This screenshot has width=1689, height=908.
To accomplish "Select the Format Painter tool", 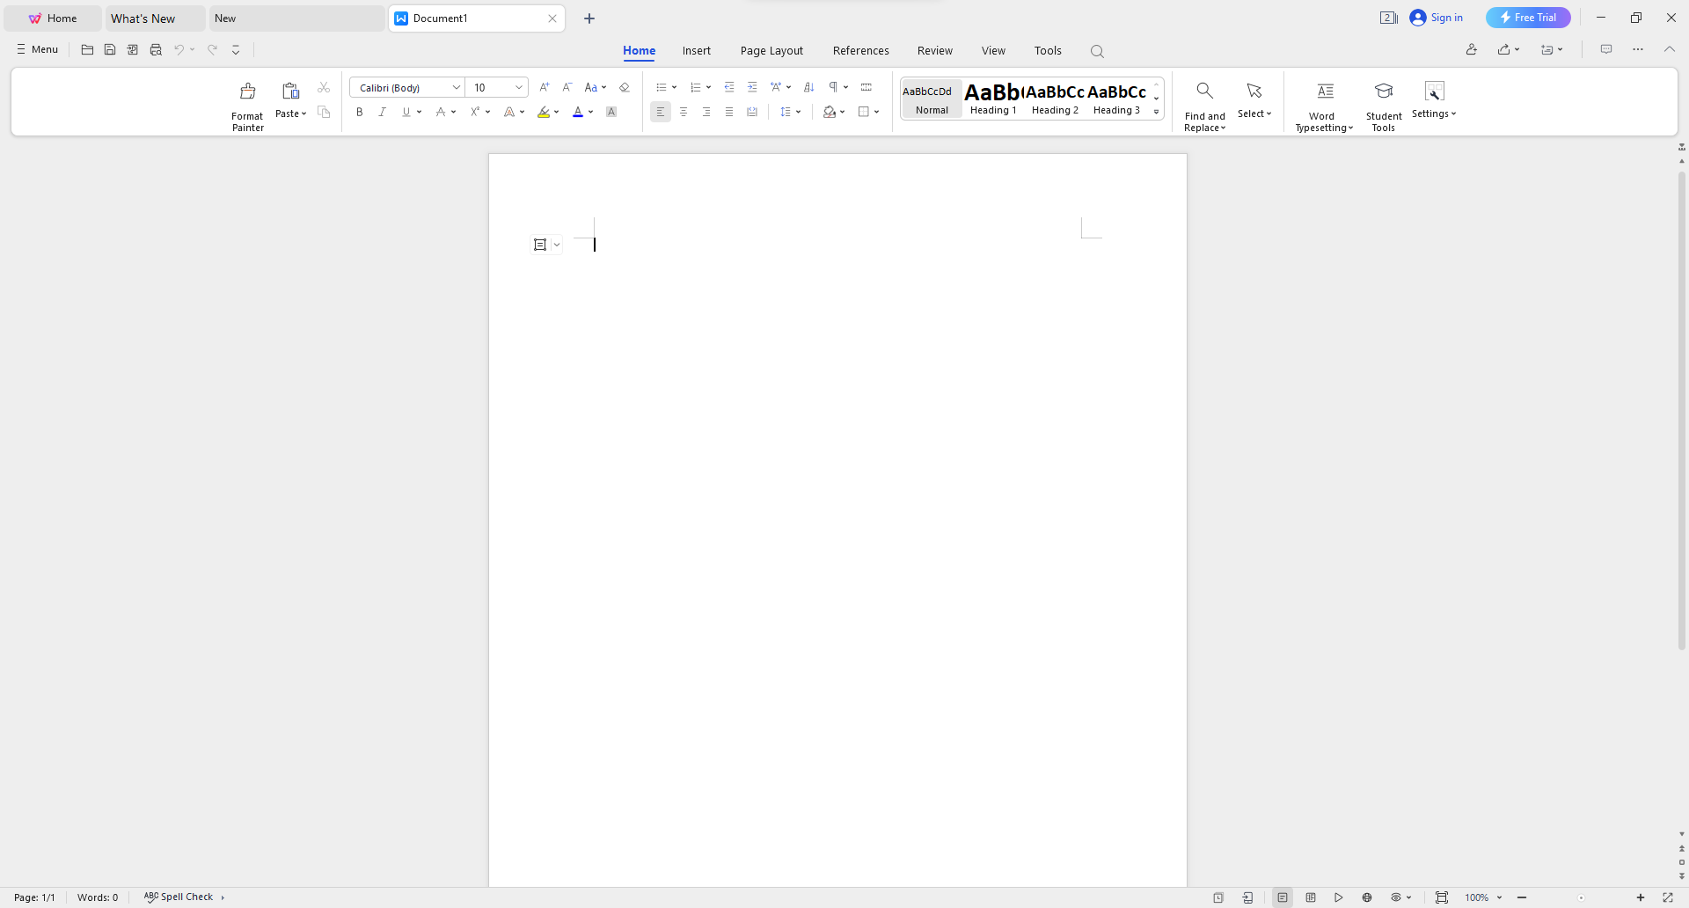I will pyautogui.click(x=247, y=101).
